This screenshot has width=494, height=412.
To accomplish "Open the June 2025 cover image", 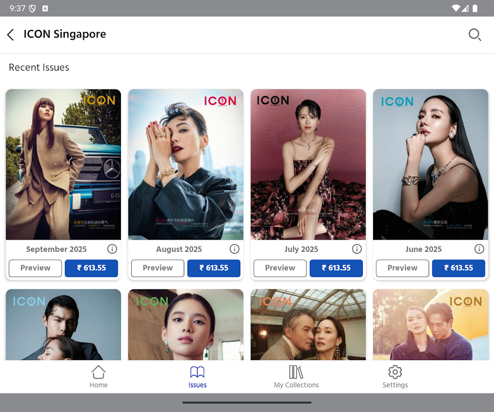I will tap(430, 164).
